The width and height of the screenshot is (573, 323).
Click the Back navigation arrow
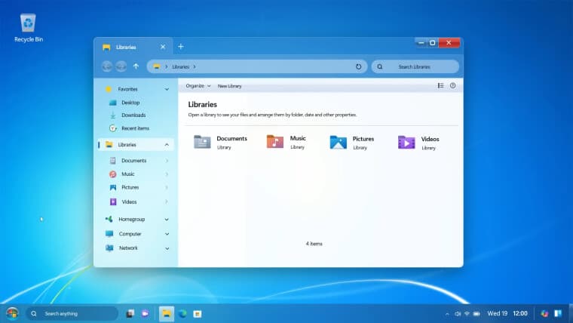pyautogui.click(x=107, y=66)
